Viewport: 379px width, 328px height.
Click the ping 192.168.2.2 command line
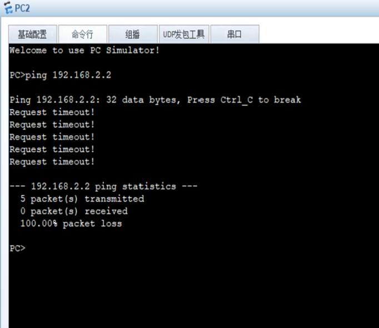tap(64, 75)
